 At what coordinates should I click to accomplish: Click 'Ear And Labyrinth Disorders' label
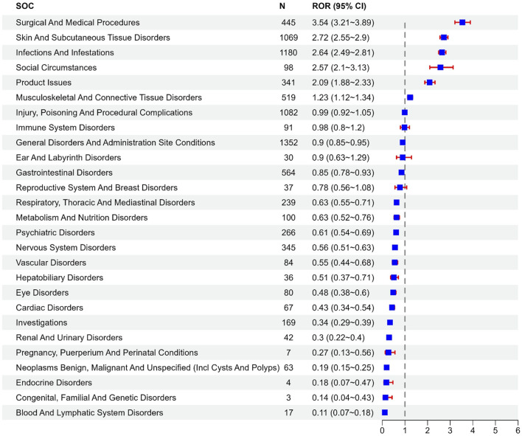tap(69, 158)
